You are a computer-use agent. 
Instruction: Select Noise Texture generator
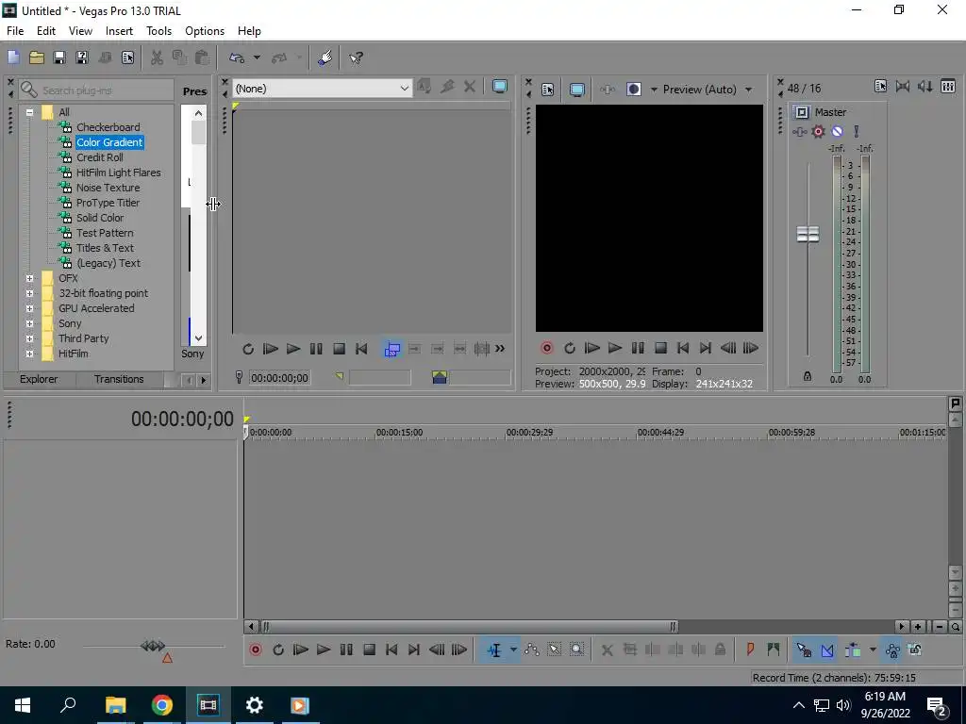click(108, 188)
